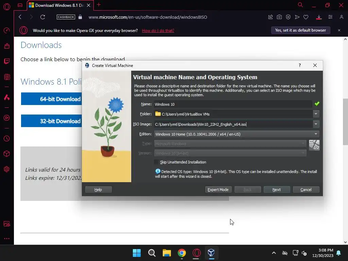The width and height of the screenshot is (348, 261).
Task: Click the Windows 10 OS type icon
Action: pyautogui.click(x=314, y=145)
